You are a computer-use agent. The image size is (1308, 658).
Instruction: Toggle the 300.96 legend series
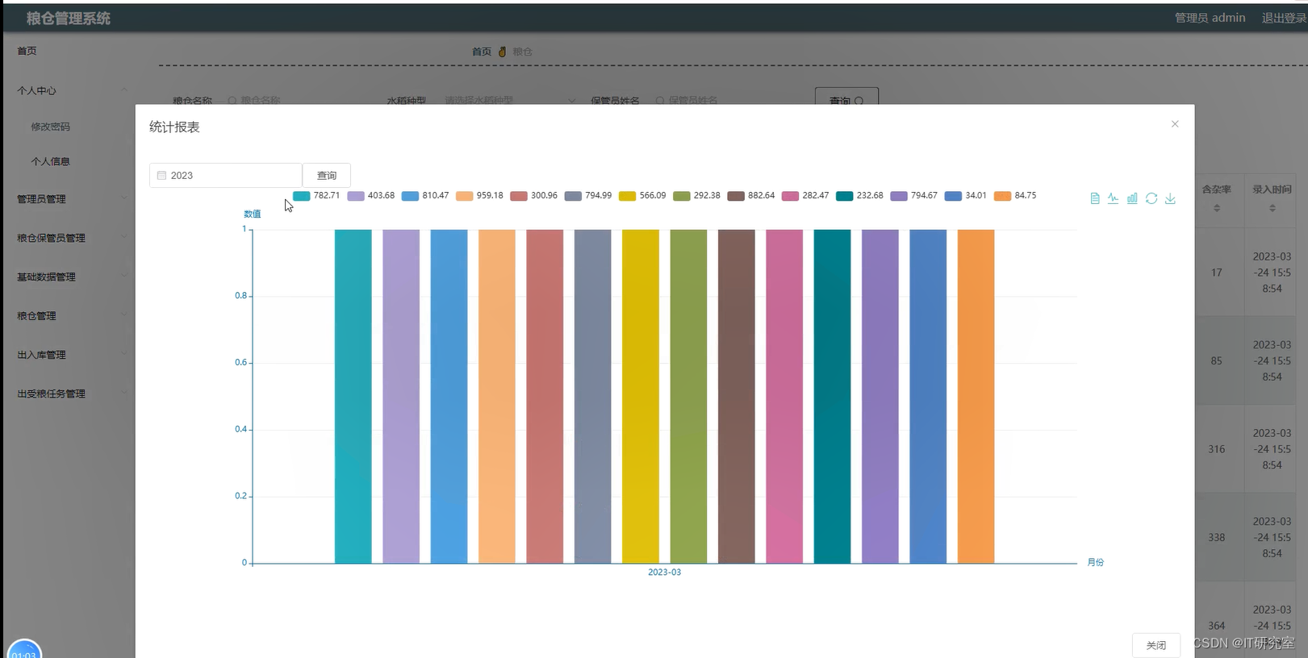pos(534,196)
